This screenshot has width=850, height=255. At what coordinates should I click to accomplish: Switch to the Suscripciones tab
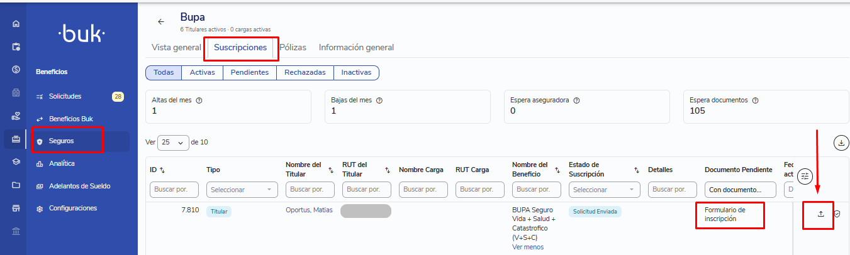pyautogui.click(x=240, y=47)
